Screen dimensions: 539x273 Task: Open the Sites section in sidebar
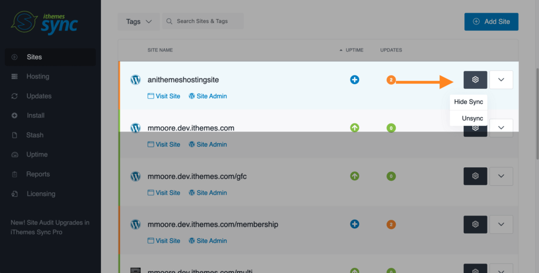tap(50, 57)
